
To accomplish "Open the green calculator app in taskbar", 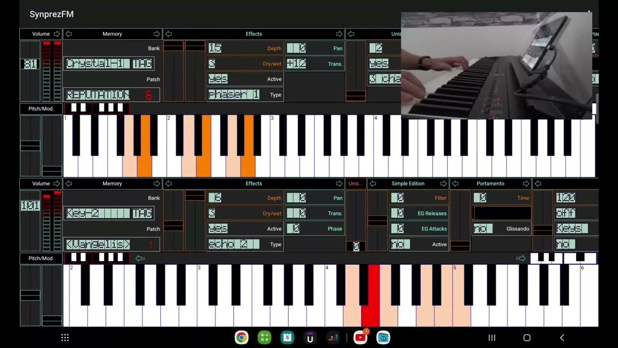I will click(x=264, y=338).
